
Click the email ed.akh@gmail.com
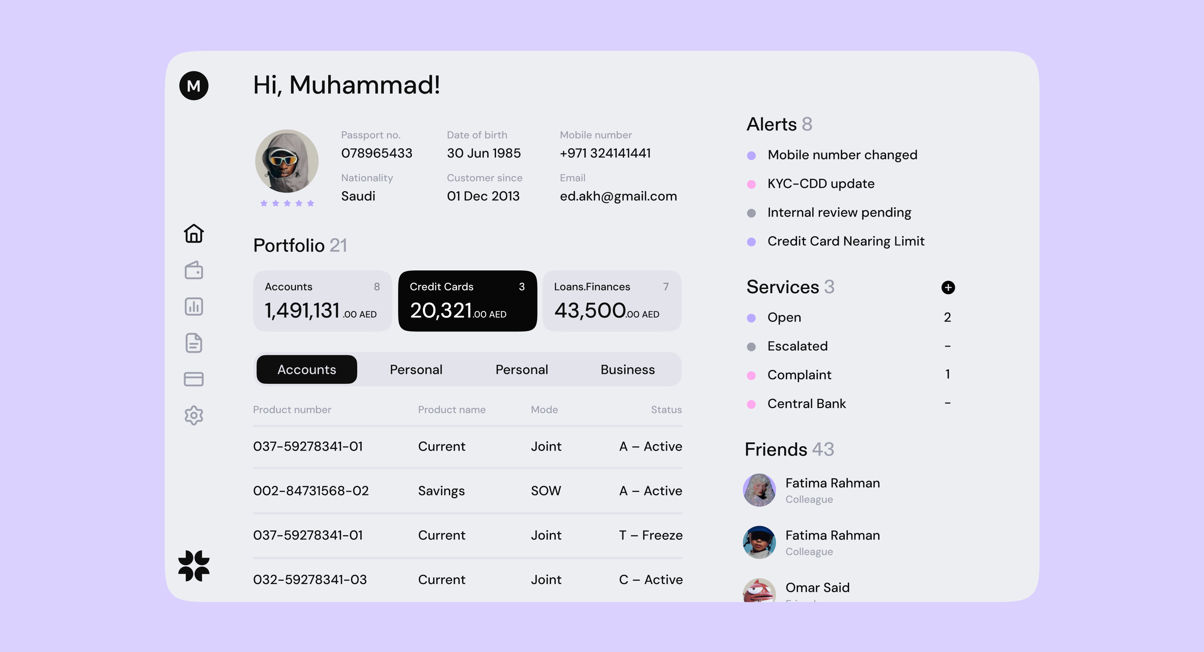coord(618,196)
